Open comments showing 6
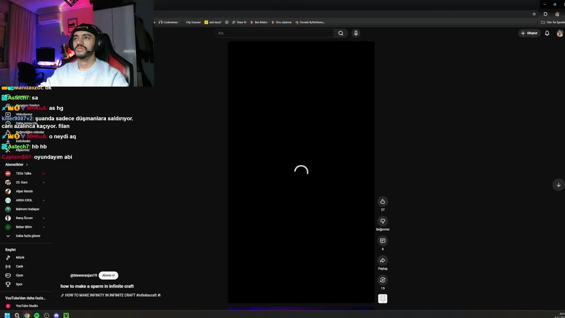Screen dimensions: 565x318 383,241
